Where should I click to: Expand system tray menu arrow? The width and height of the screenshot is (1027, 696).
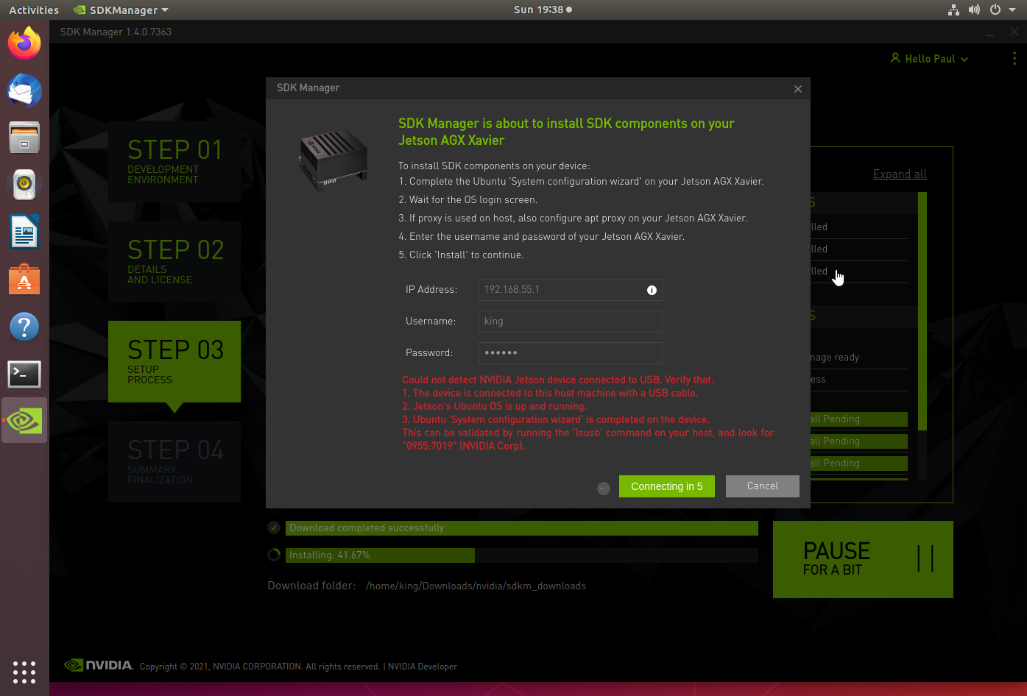tap(1014, 10)
